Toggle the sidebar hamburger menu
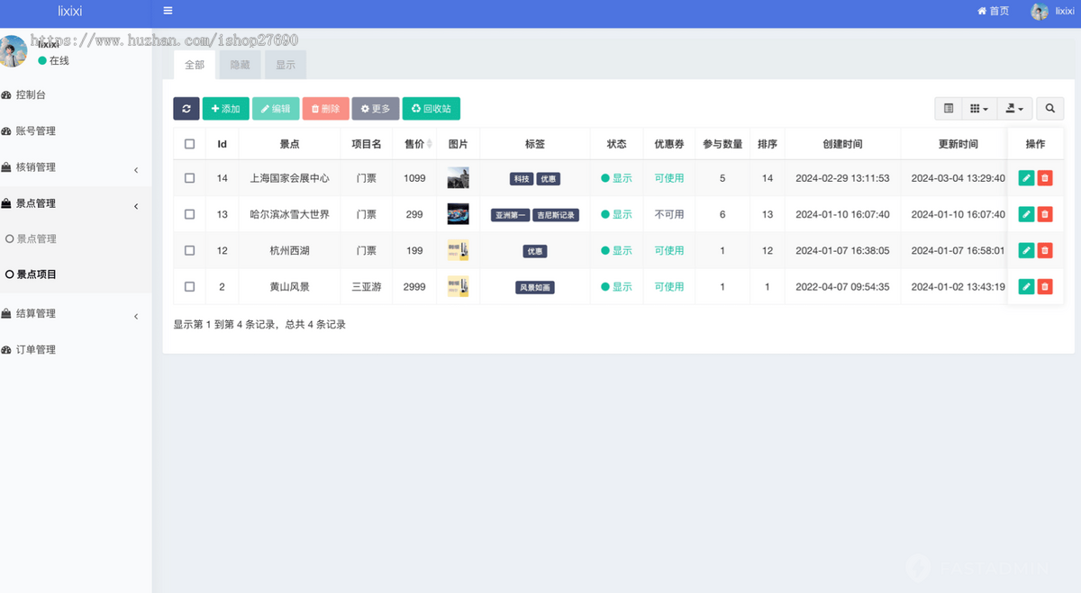This screenshot has width=1081, height=593. pos(168,11)
